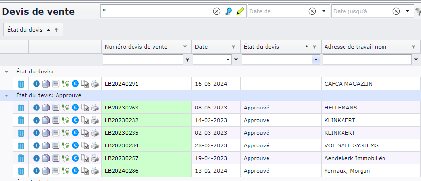
Task: Open lines list icon for LB20230234
Action: (56, 145)
